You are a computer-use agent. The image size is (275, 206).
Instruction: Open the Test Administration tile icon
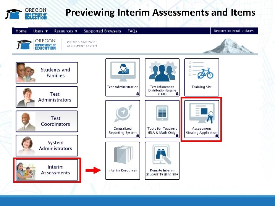pos(123,71)
